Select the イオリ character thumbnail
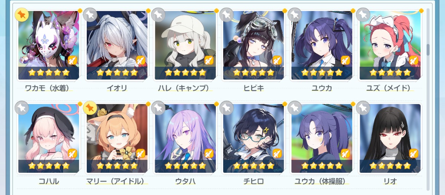The width and height of the screenshot is (445, 195). point(117,45)
